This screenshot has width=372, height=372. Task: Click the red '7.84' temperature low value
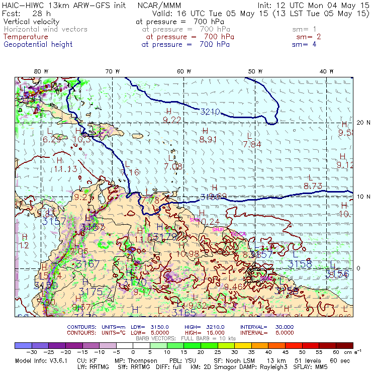[x=252, y=144]
